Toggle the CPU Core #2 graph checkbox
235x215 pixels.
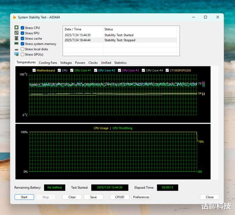click(96, 70)
